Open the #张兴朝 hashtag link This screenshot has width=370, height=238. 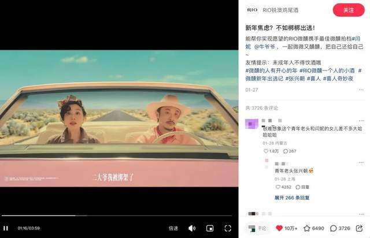pyautogui.click(x=295, y=79)
